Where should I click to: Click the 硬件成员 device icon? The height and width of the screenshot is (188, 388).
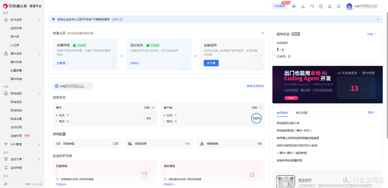coord(6,54)
